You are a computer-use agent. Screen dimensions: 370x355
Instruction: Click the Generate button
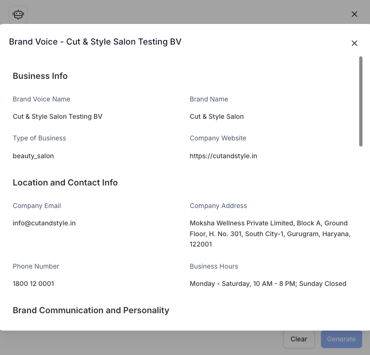[341, 339]
